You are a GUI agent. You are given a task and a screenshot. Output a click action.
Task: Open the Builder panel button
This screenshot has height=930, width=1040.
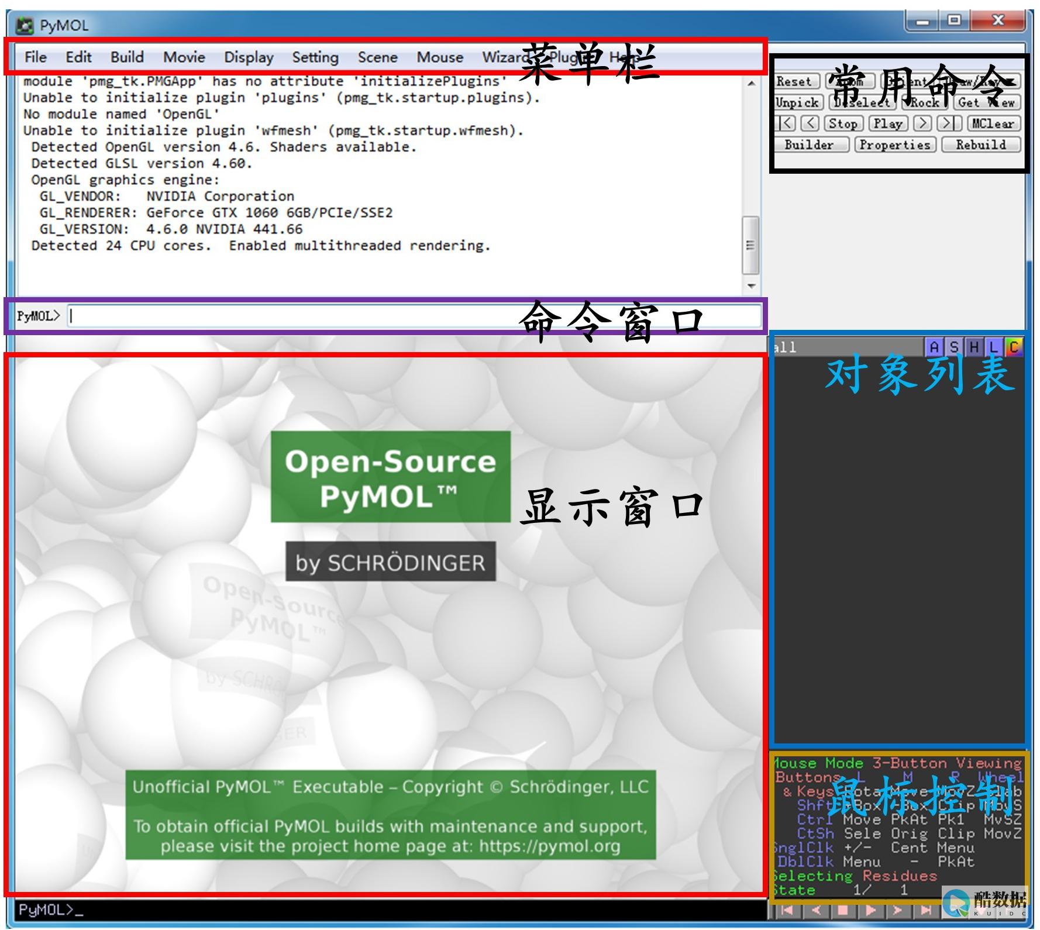coord(811,144)
